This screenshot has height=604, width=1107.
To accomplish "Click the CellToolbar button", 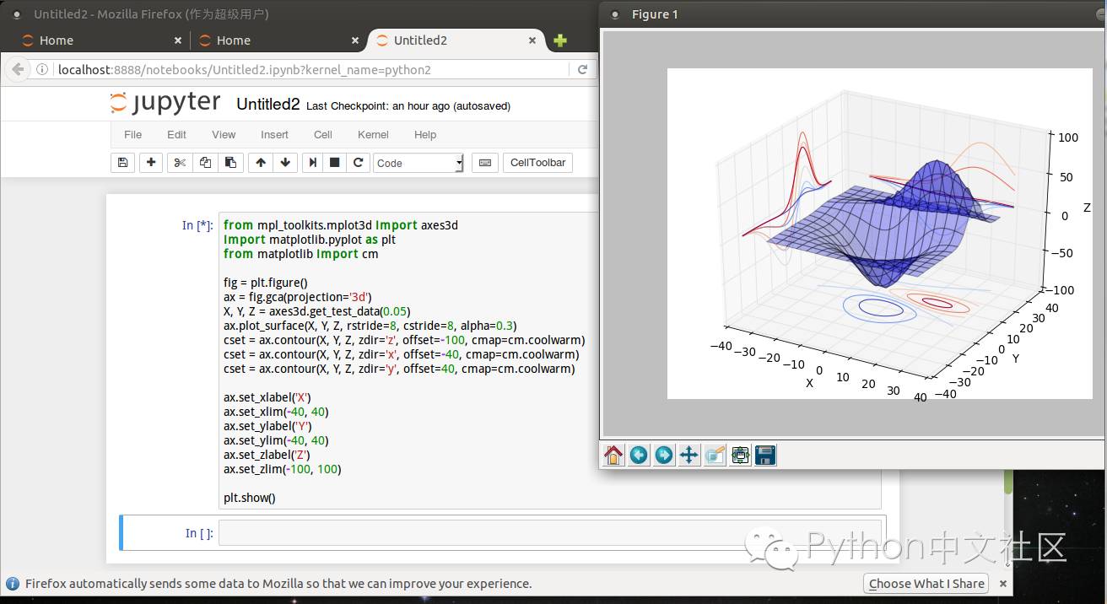I will [537, 163].
